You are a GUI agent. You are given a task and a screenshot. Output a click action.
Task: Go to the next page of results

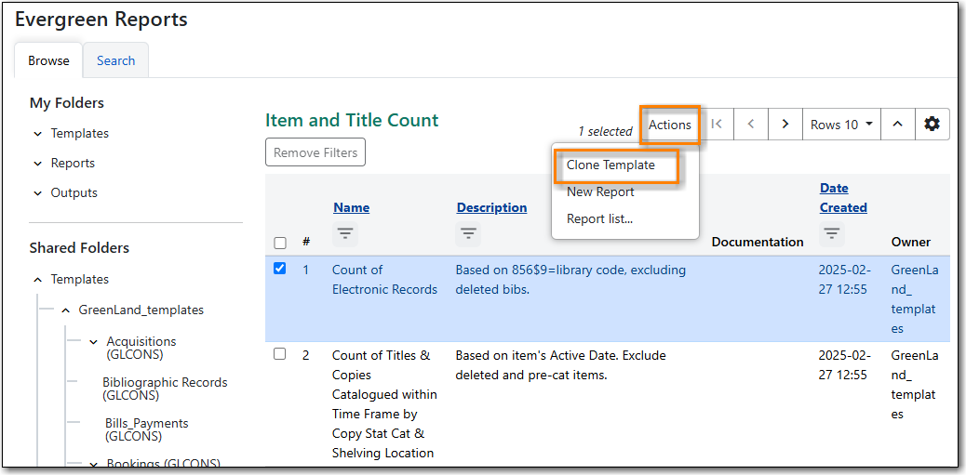(785, 125)
